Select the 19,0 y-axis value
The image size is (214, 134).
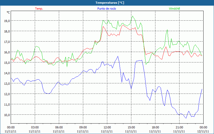point(7,21)
